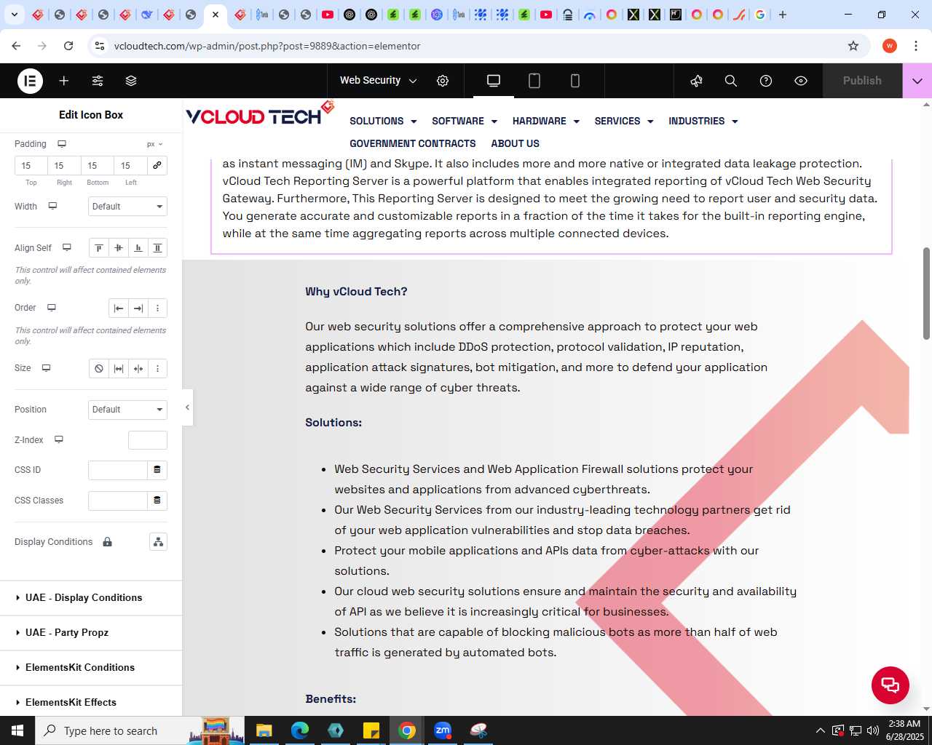Click the CSS Classes dynamic tags icon

(x=157, y=501)
